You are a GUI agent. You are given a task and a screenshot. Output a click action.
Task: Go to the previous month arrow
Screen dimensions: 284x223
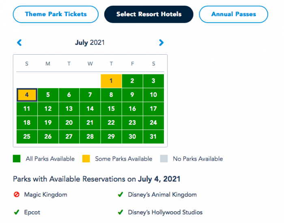click(19, 42)
